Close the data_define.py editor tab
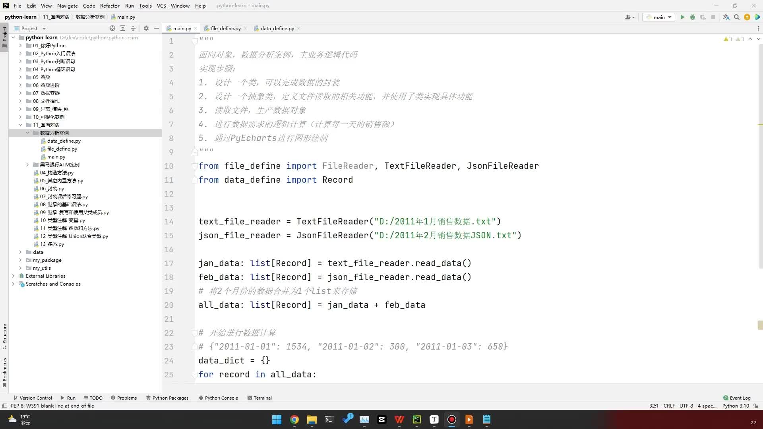763x429 pixels. coord(298,28)
